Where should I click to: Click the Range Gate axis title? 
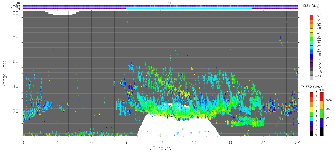[x=4, y=73]
